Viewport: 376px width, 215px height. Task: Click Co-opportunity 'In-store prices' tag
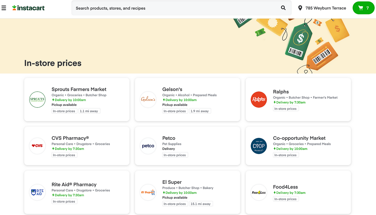pyautogui.click(x=285, y=155)
